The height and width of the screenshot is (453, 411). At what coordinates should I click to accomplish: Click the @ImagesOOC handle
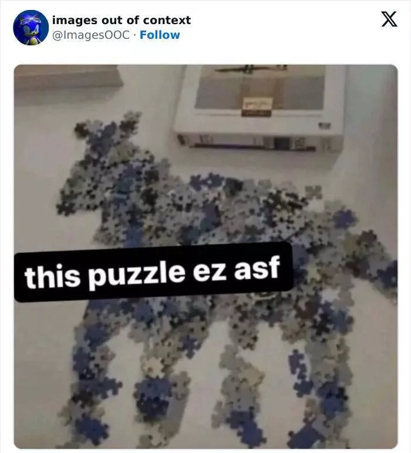[x=91, y=35]
